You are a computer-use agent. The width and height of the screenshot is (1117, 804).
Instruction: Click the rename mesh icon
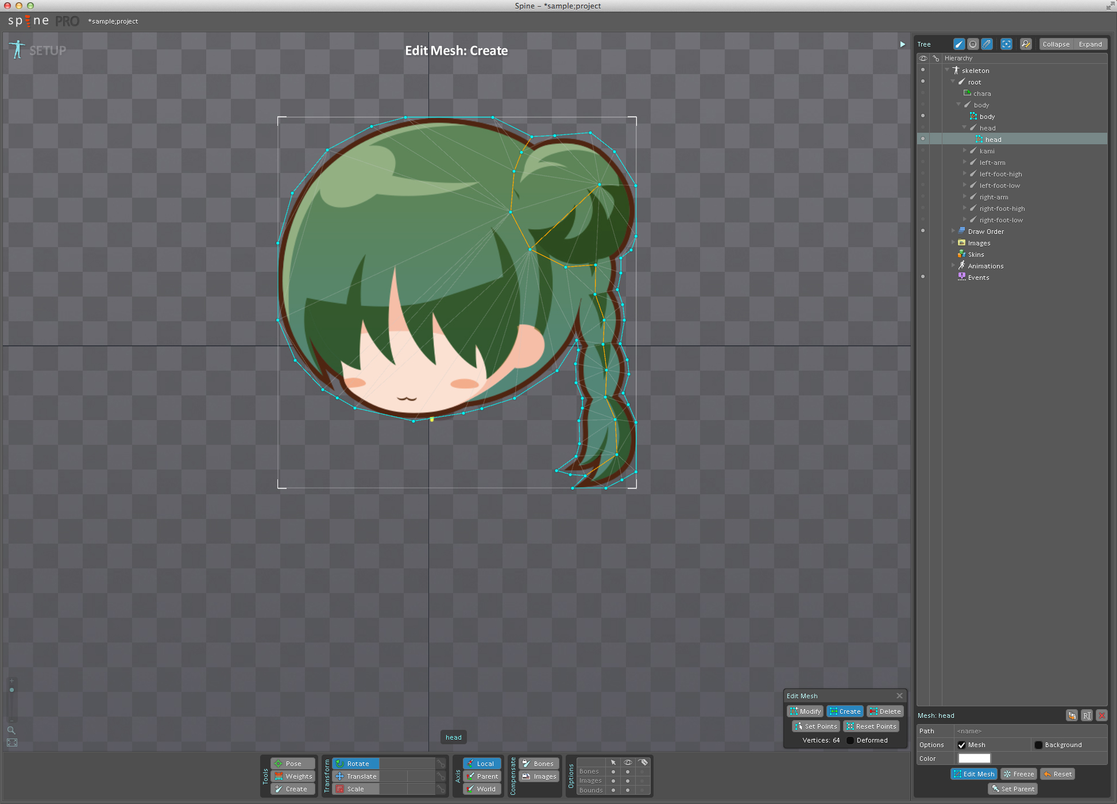point(1087,715)
